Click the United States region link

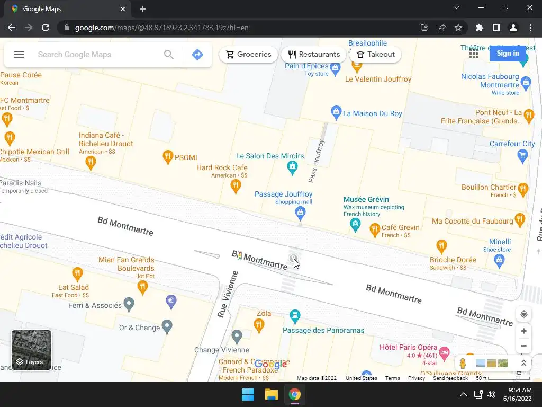(361, 378)
